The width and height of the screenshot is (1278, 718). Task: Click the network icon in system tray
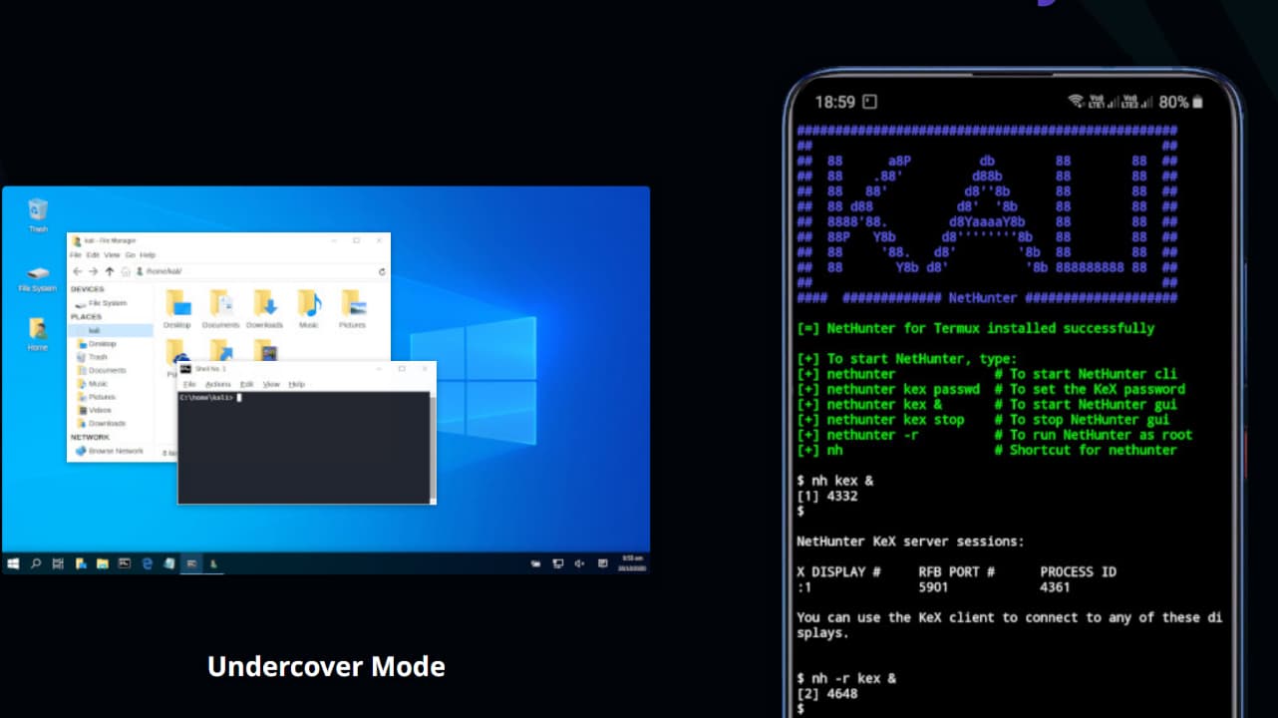[x=557, y=563]
